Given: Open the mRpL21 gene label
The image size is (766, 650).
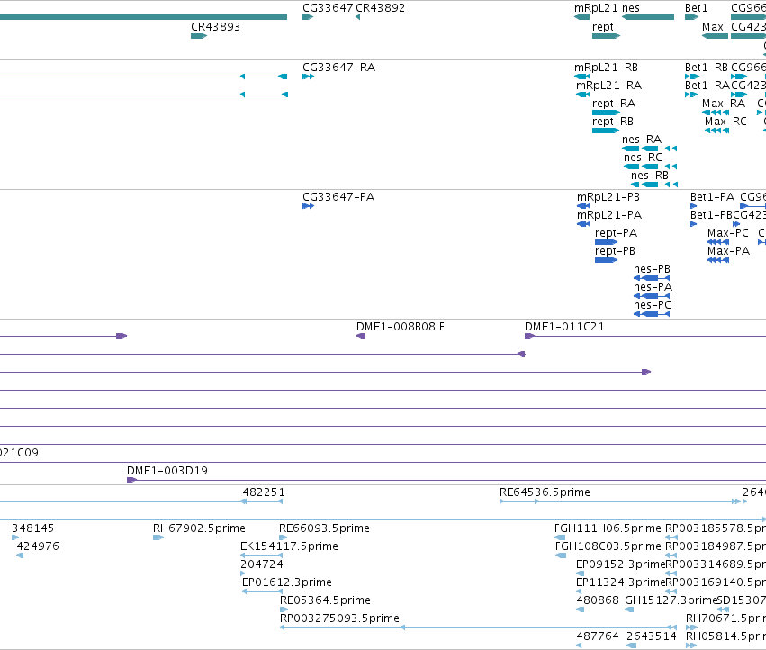Looking at the screenshot, I should point(594,8).
